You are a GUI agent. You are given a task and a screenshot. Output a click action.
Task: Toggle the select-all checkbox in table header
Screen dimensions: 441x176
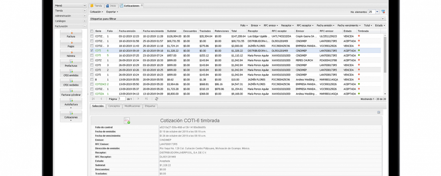pyautogui.click(x=92, y=31)
